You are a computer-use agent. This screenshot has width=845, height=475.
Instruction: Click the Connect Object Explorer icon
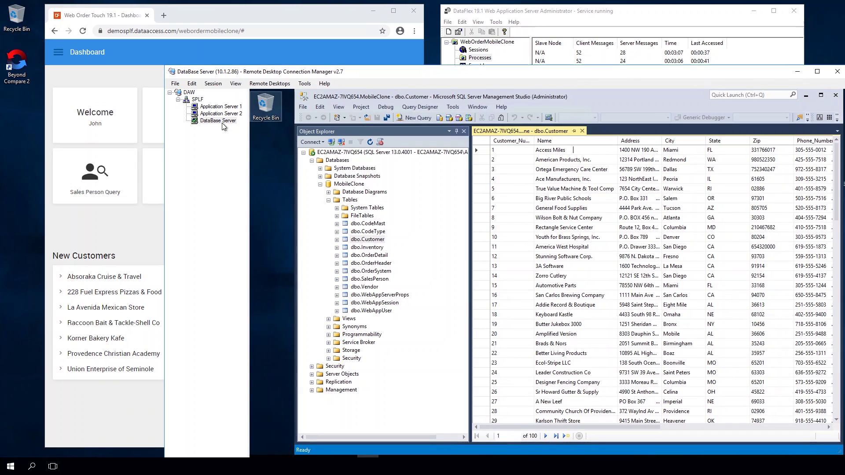(x=331, y=142)
